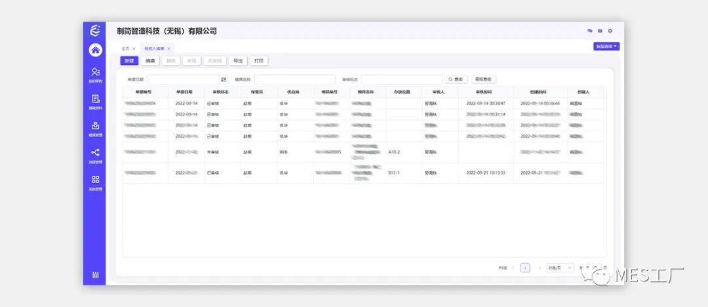Click the 单据日期 column header
Viewport: 708px width, 307px height.
click(x=184, y=92)
